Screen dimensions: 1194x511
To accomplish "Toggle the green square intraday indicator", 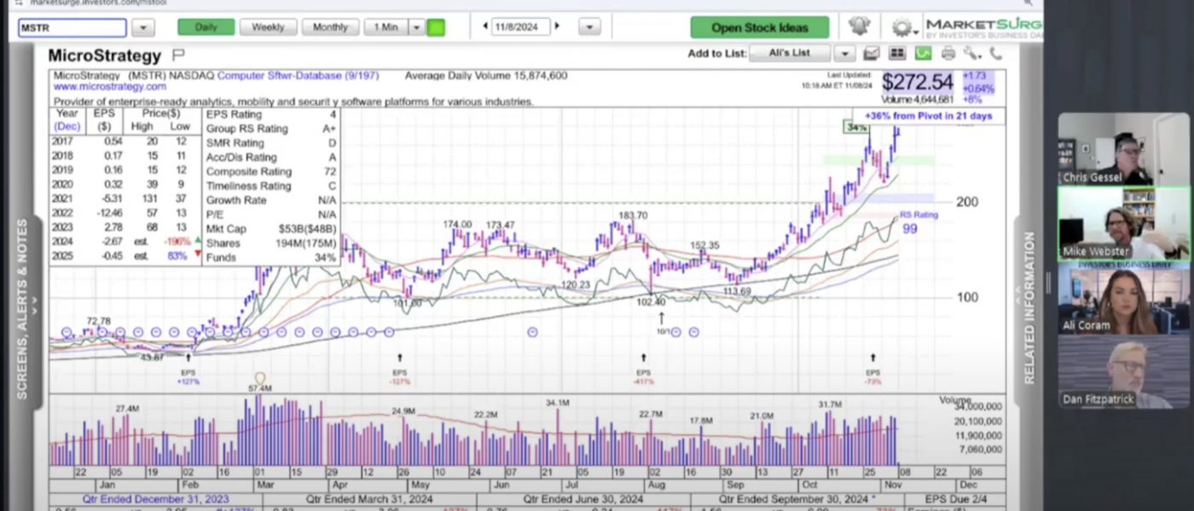I will 435,27.
